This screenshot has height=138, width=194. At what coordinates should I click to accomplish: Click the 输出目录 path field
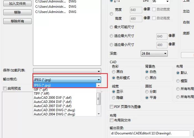click(x=150, y=133)
